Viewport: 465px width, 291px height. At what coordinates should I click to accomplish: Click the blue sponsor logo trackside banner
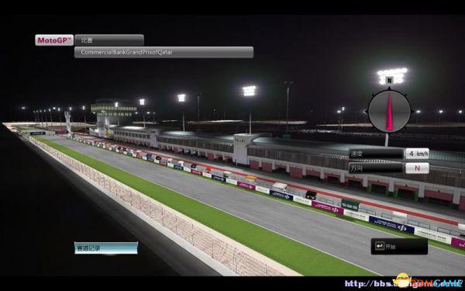[391, 225]
